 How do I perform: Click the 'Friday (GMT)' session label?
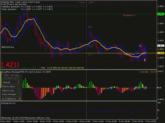(86, 2)
